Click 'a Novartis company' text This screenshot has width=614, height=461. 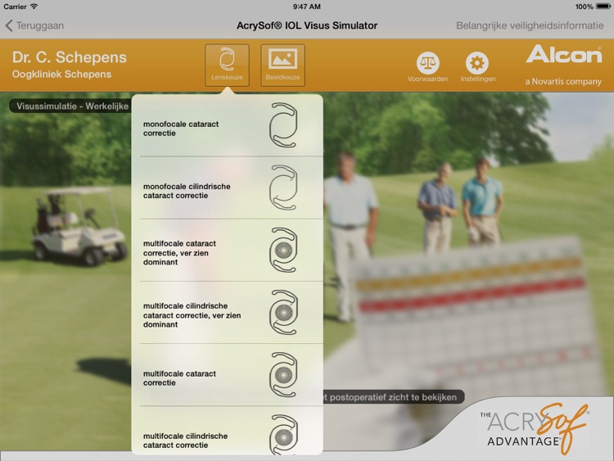tap(563, 81)
